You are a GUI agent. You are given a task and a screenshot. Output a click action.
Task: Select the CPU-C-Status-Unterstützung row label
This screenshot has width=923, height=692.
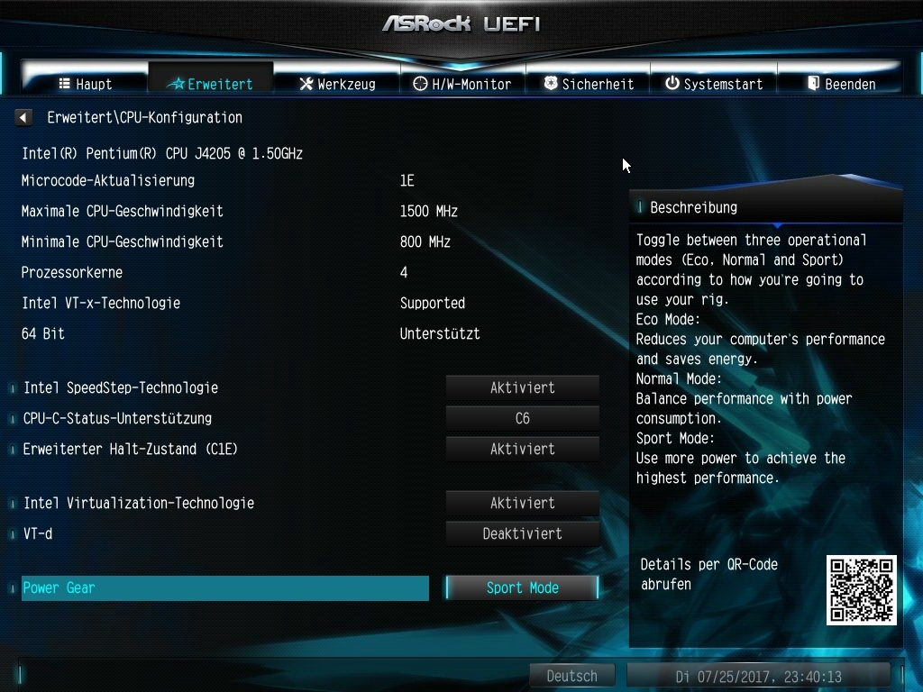coord(117,418)
